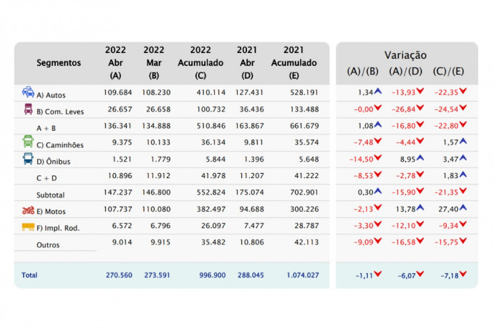Click the Total row label
494x329 pixels.
coord(29,275)
